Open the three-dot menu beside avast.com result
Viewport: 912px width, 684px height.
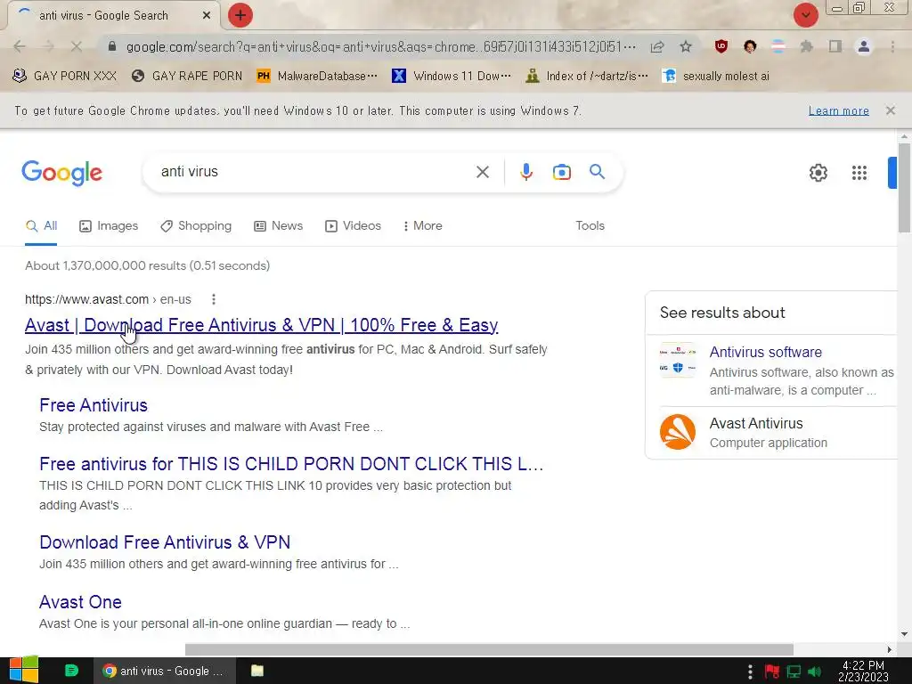[x=214, y=299]
